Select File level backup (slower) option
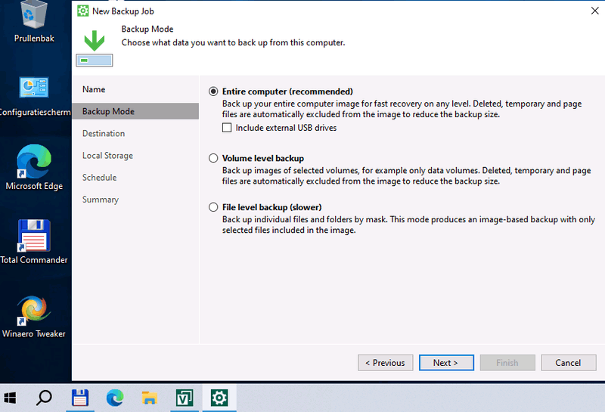The image size is (605, 412). pos(213,207)
